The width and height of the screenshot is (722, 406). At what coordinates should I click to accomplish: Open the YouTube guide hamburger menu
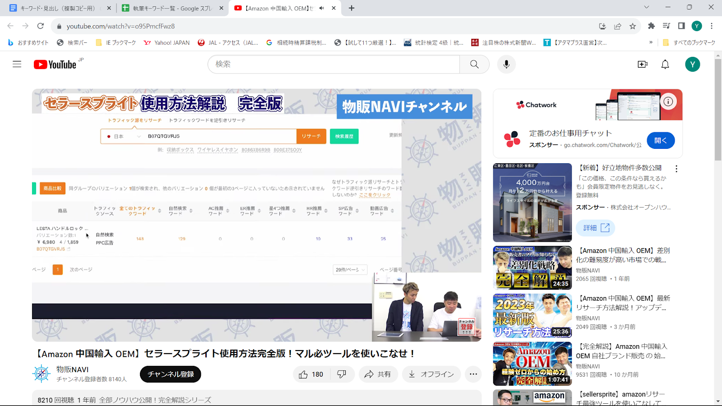point(17,64)
